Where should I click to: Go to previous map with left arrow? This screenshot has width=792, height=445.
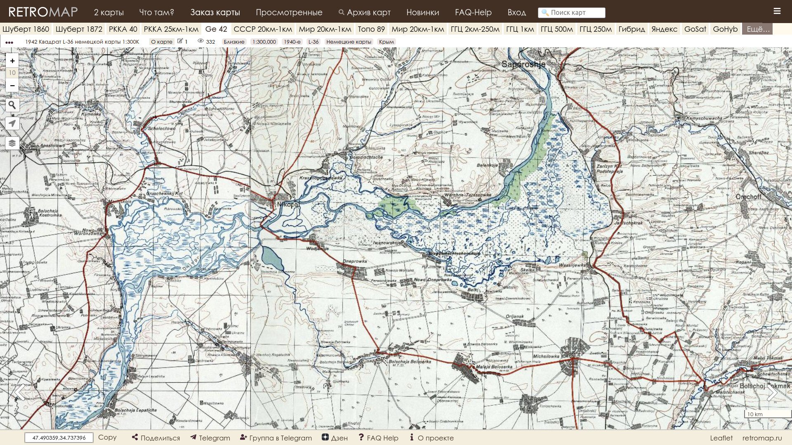(x=19, y=392)
